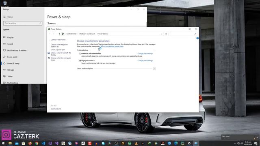Open Focus assist in Settings sidebar
Screen dimensions: 260x146
(12, 57)
